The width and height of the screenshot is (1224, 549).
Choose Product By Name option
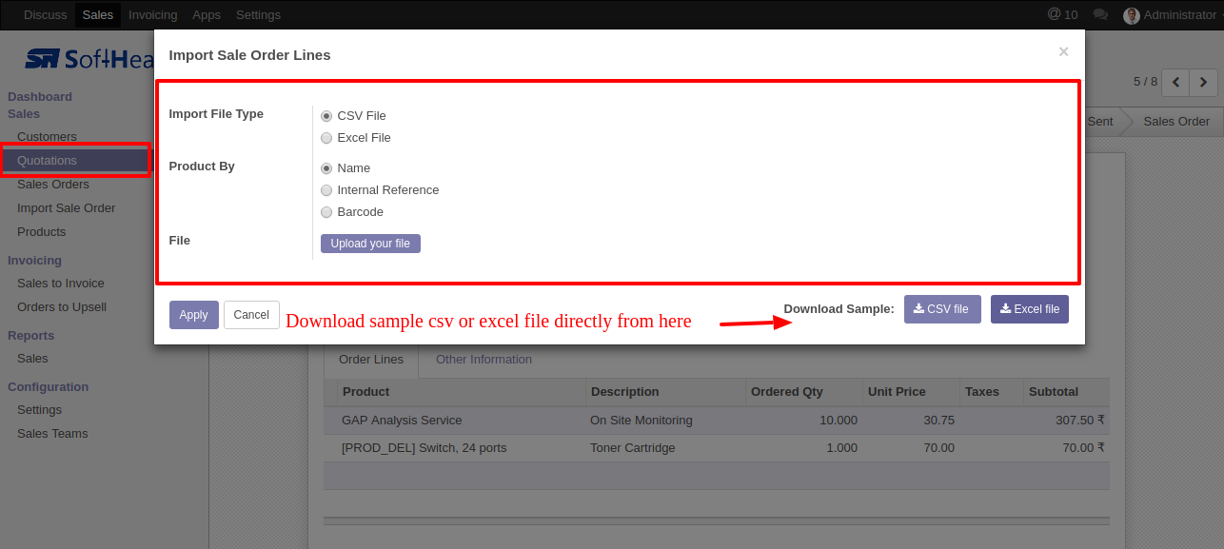tap(326, 168)
